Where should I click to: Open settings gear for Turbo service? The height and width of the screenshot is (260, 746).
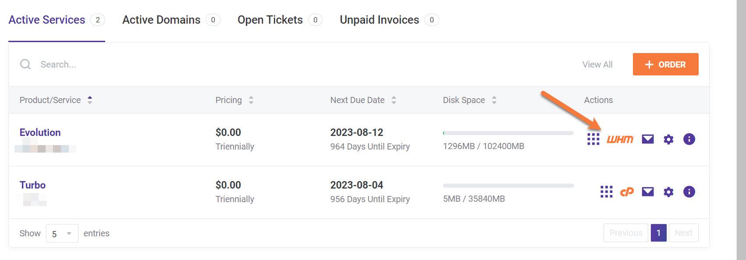coord(668,192)
